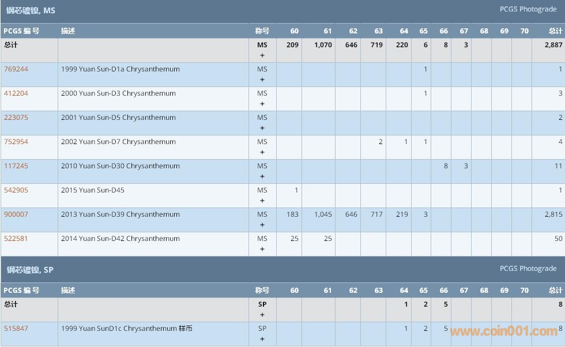The height and width of the screenshot is (347, 565).
Task: Click the 描述 column header in MS table
Action: pos(68,31)
